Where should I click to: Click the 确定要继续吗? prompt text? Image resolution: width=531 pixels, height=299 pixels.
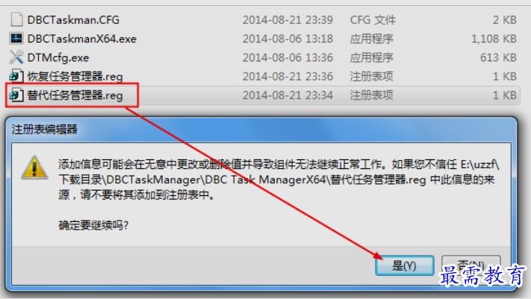(x=93, y=225)
